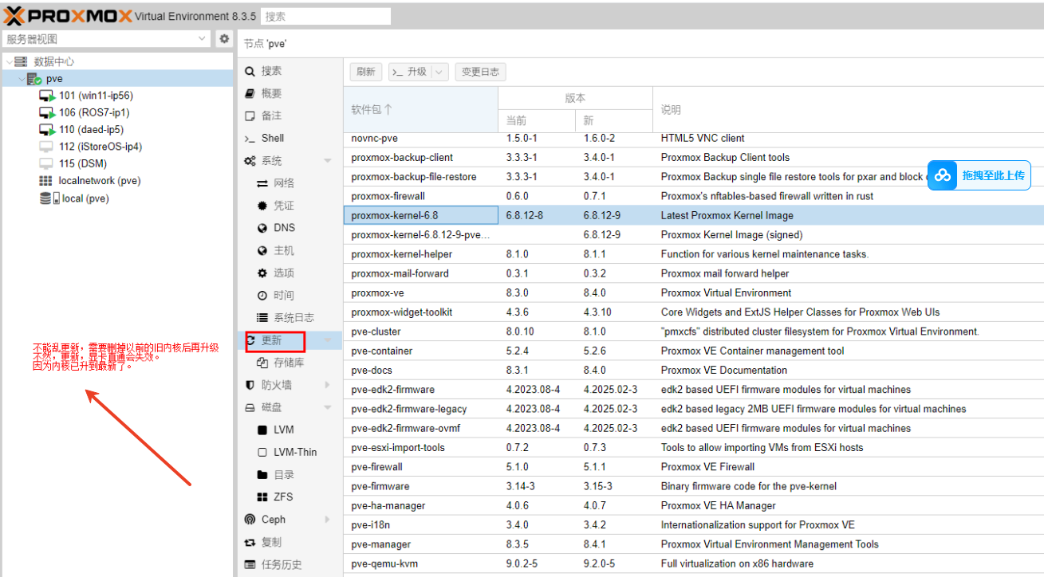Screen dimensions: 1044x577
Task: Collapse the pve node tree
Action: coord(22,79)
